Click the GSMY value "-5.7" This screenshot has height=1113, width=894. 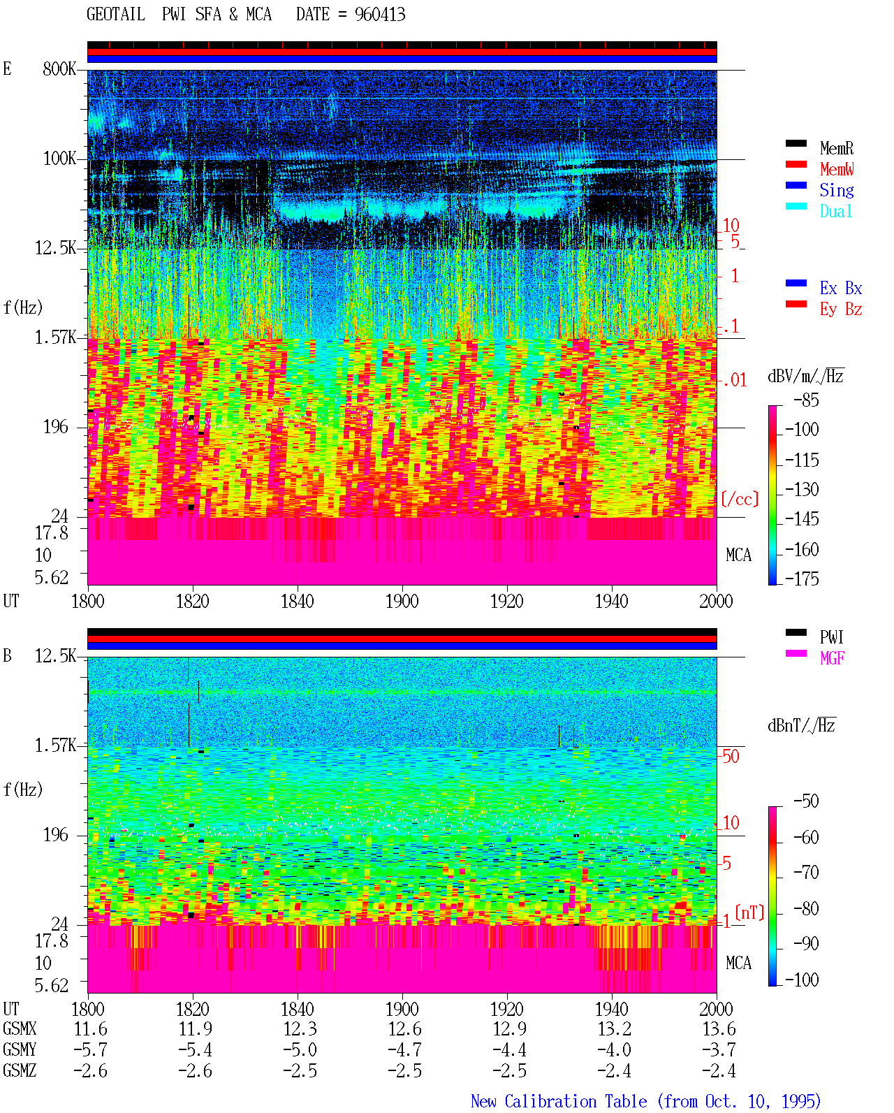91,1049
